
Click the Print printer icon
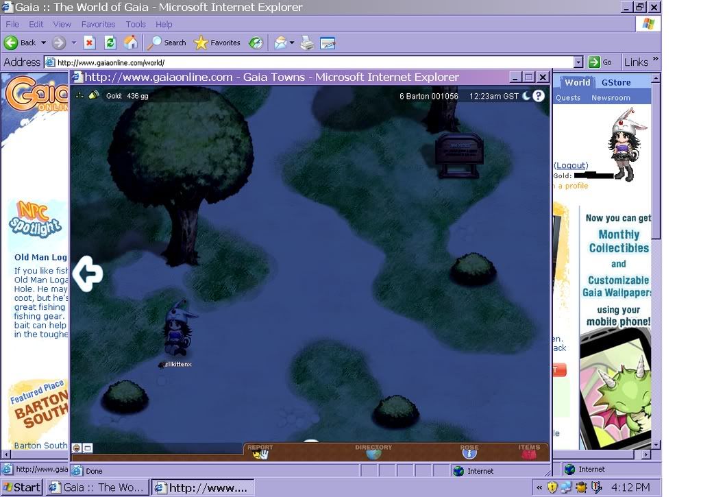click(x=307, y=43)
